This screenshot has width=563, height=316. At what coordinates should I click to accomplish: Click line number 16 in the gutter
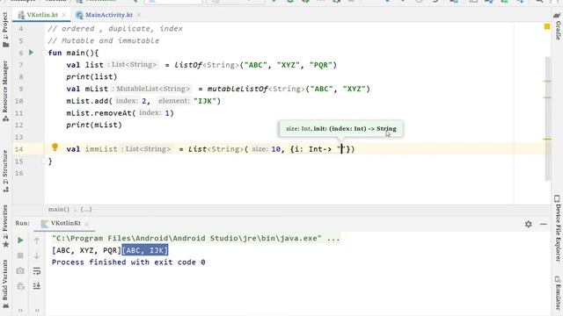(19, 173)
